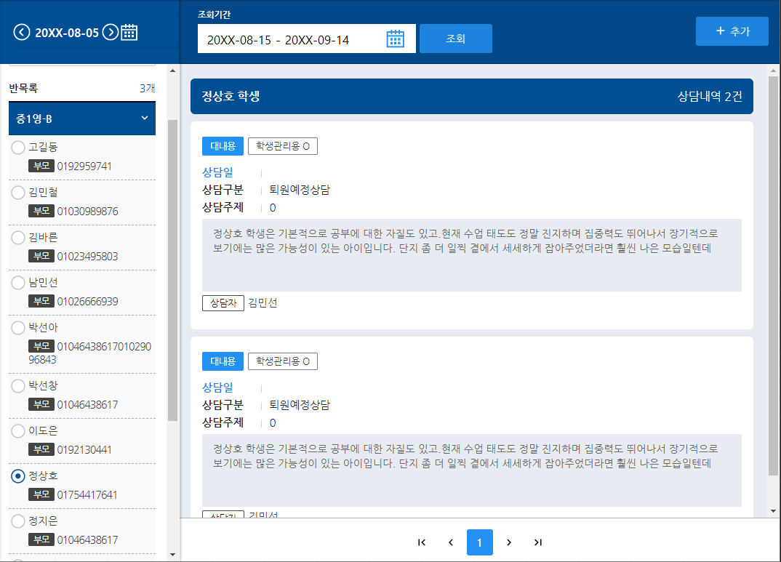Click current page number 1 in pagination

tap(480, 542)
